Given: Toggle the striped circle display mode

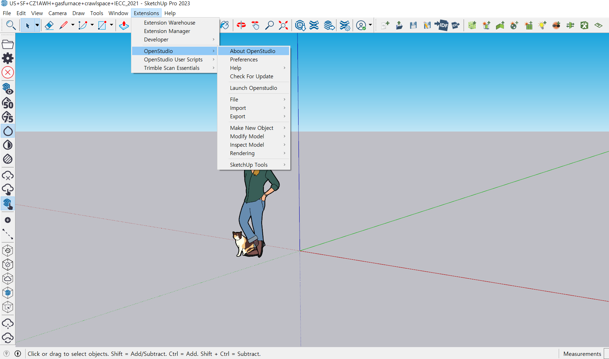Looking at the screenshot, I should click(8, 159).
